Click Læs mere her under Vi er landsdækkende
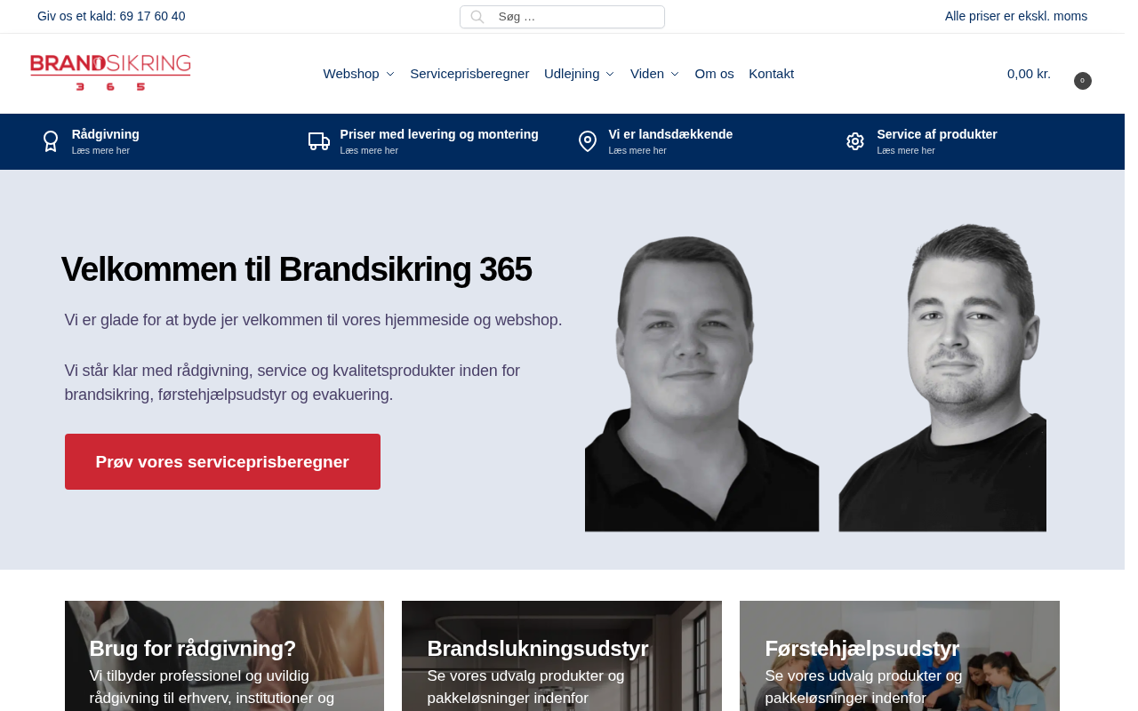 (x=637, y=150)
